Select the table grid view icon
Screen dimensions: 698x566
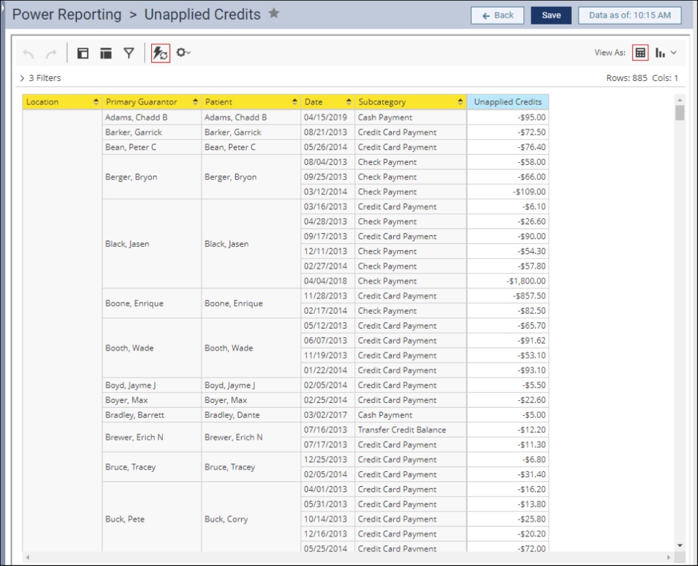(640, 52)
